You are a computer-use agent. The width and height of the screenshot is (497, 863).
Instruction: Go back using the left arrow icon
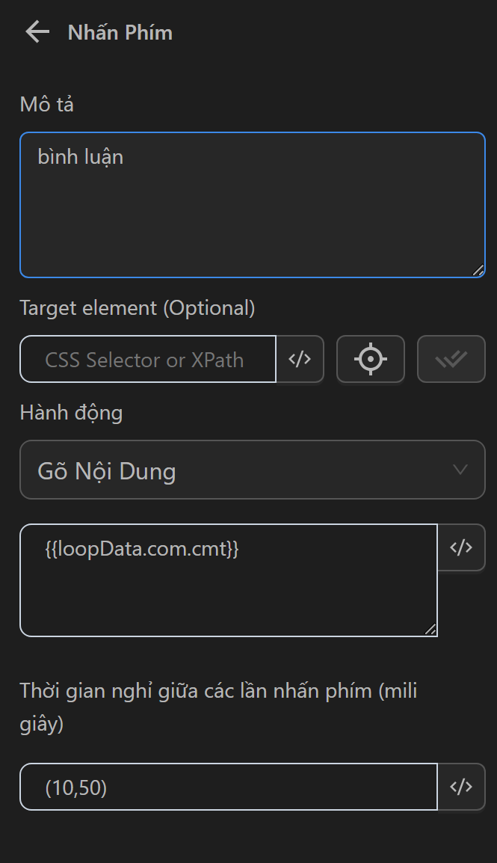(37, 32)
